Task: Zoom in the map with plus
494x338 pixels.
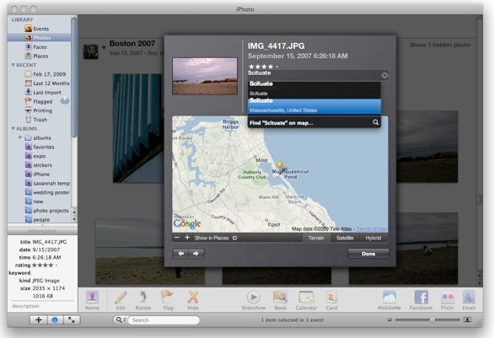Action: 187,238
